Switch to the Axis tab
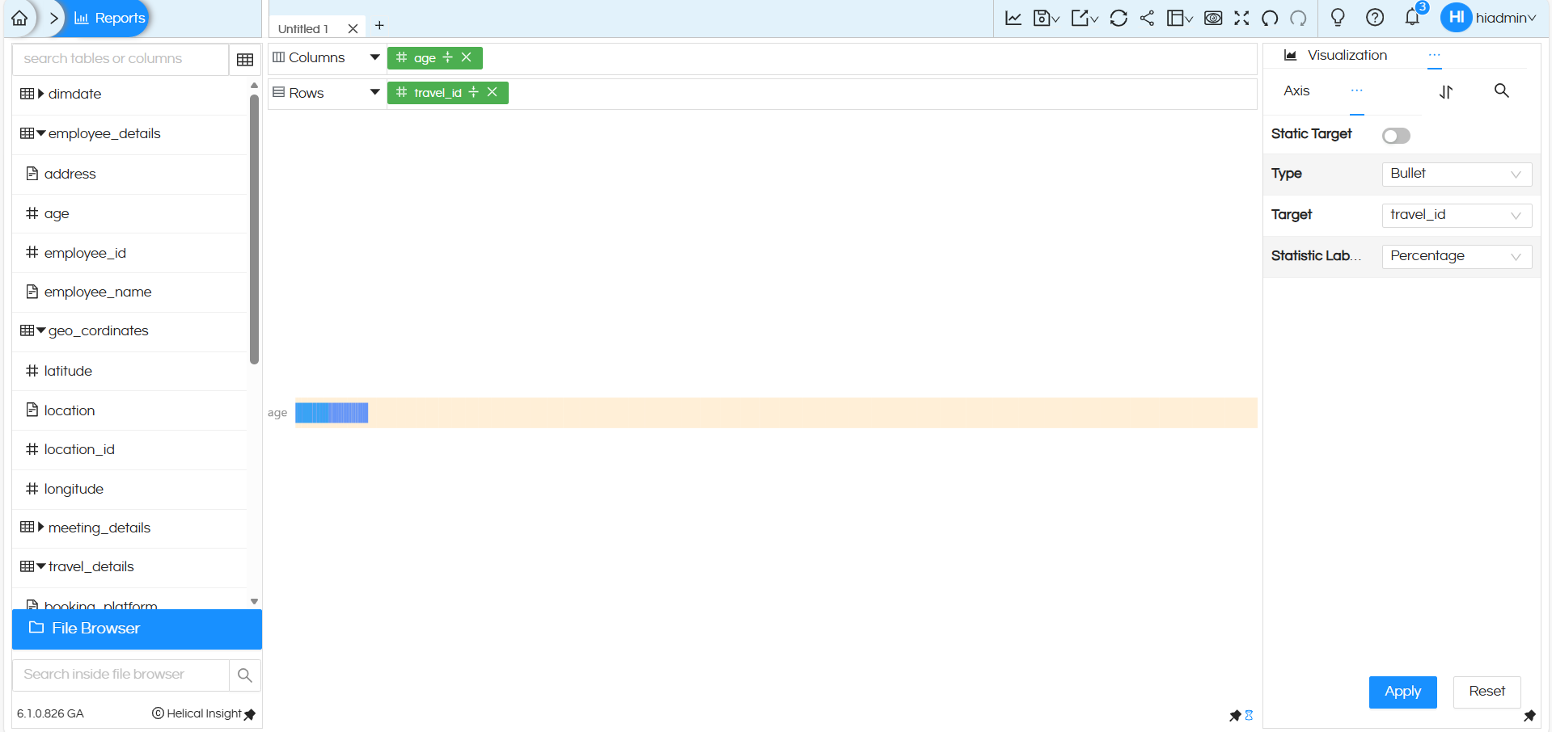Image resolution: width=1552 pixels, height=732 pixels. point(1296,91)
